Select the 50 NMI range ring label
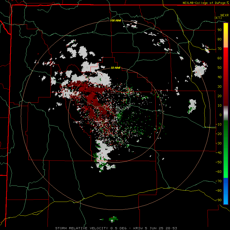 (x=116, y=68)
